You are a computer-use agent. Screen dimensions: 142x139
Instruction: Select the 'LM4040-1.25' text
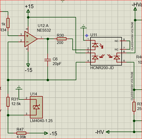(41, 121)
